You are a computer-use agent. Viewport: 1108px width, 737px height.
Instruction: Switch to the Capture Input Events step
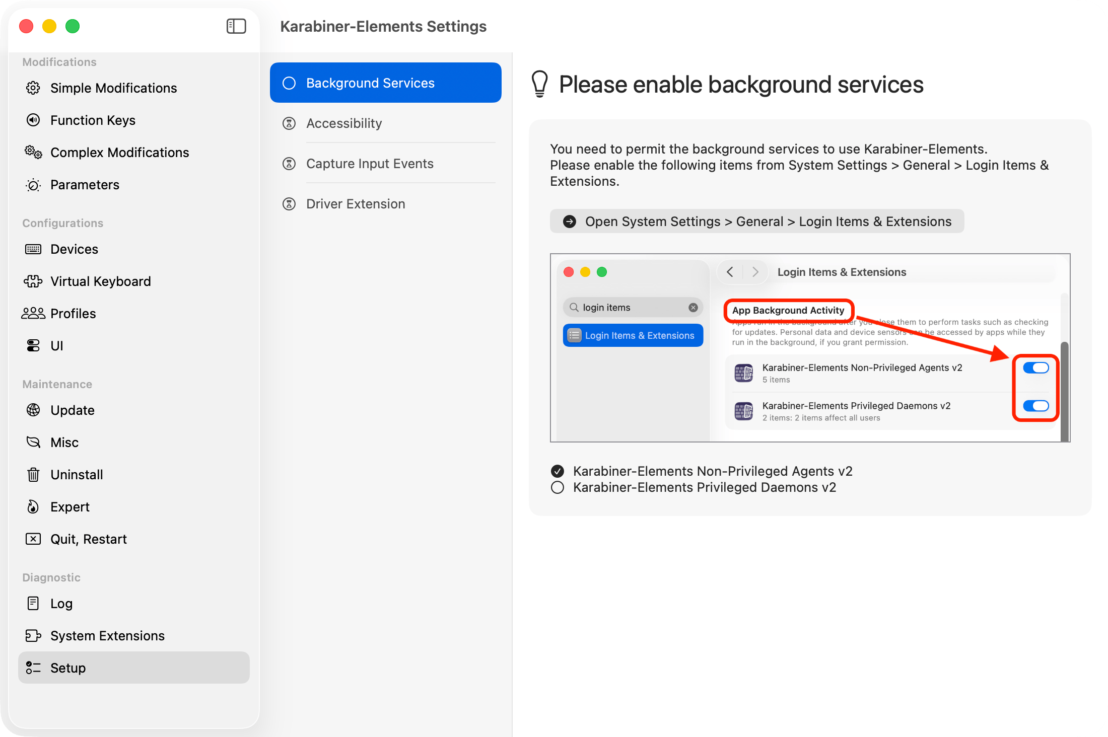point(386,164)
